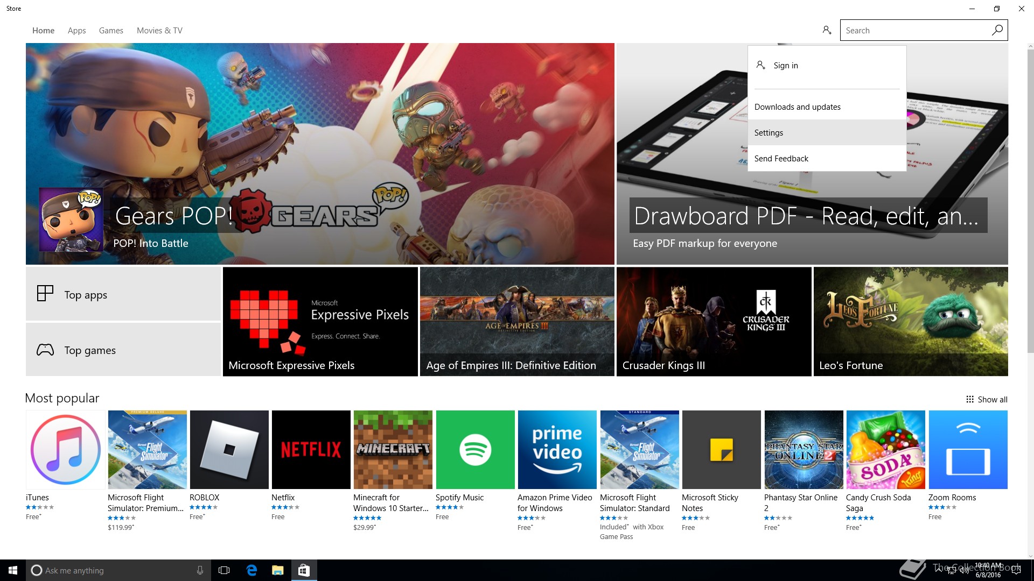This screenshot has height=581, width=1034.
Task: Click the grid icon beside Show all
Action: click(x=969, y=399)
